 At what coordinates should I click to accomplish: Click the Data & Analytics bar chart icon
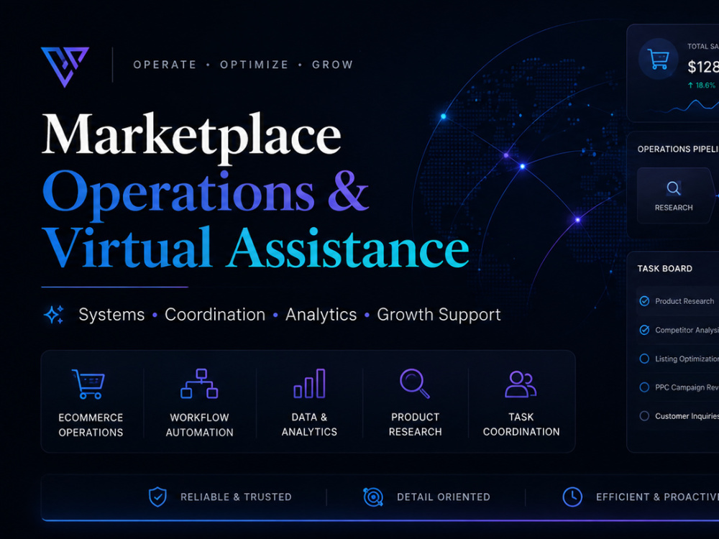click(x=309, y=384)
